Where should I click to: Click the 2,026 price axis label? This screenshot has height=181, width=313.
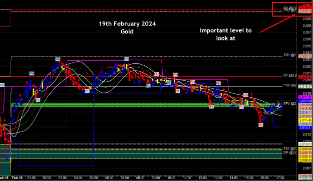[307, 39]
